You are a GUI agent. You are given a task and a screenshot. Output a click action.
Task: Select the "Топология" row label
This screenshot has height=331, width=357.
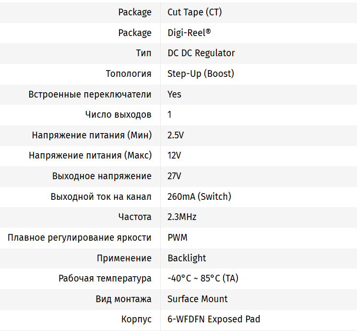click(129, 74)
